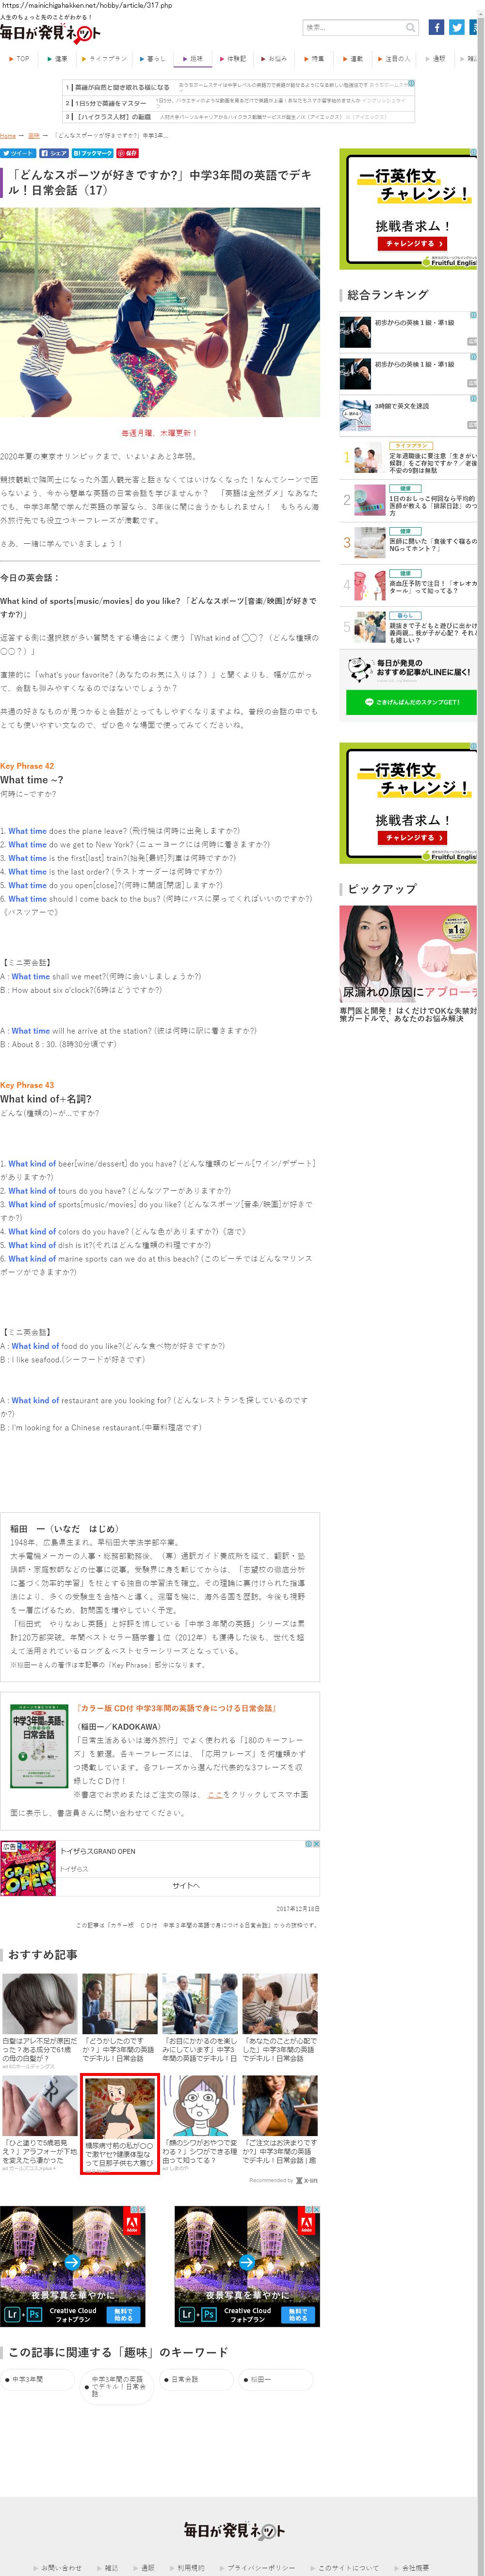
Task: Click the ここ link in book order text
Action: 215,1794
